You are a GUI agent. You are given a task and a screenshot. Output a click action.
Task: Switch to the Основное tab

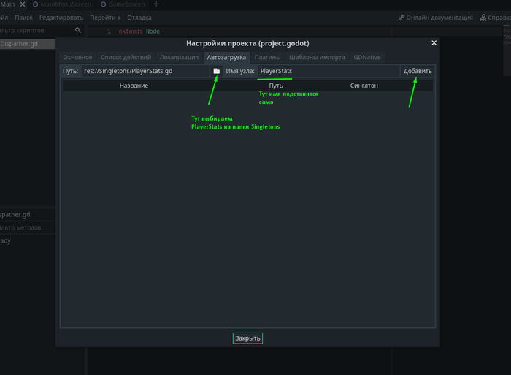point(77,57)
